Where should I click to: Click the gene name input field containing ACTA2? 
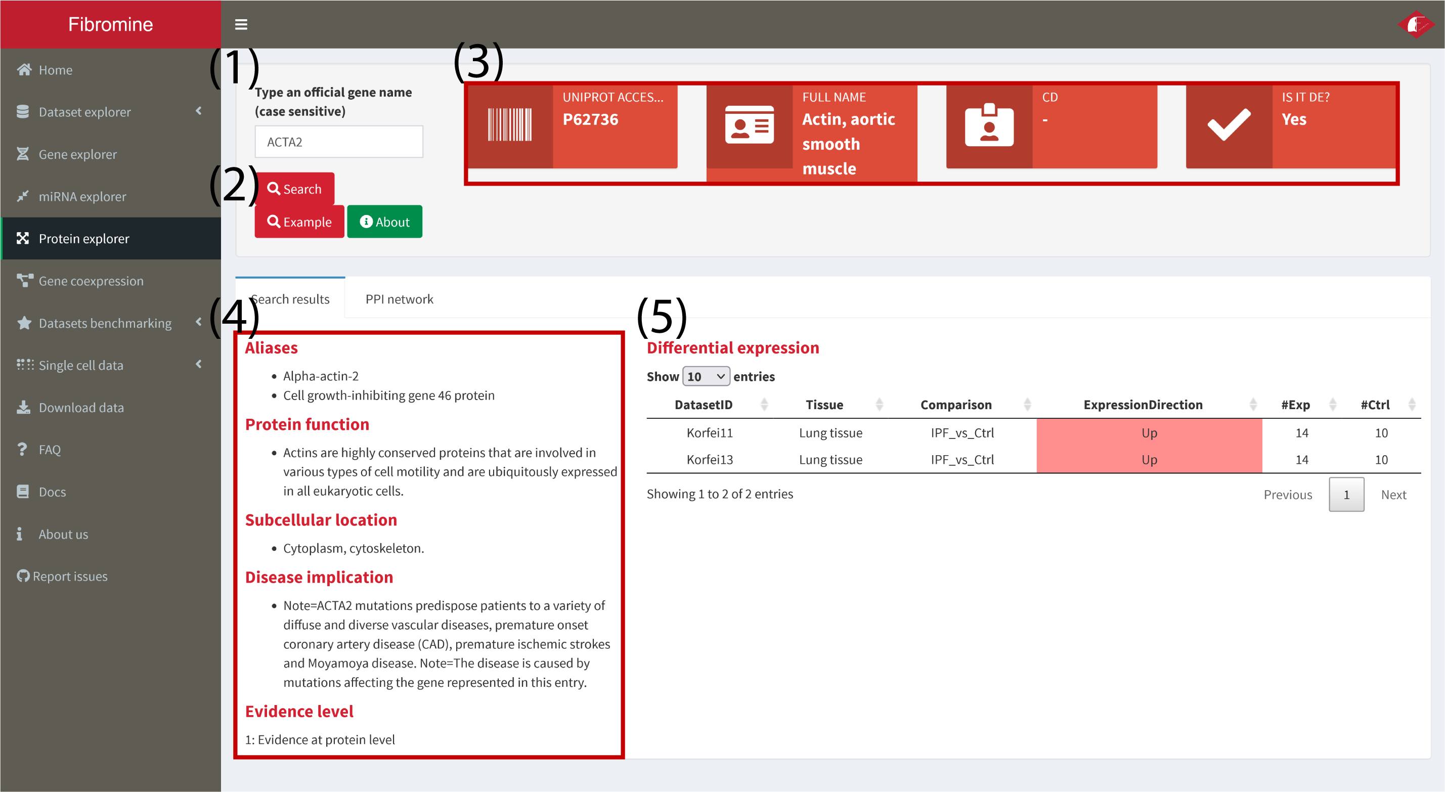pos(339,141)
